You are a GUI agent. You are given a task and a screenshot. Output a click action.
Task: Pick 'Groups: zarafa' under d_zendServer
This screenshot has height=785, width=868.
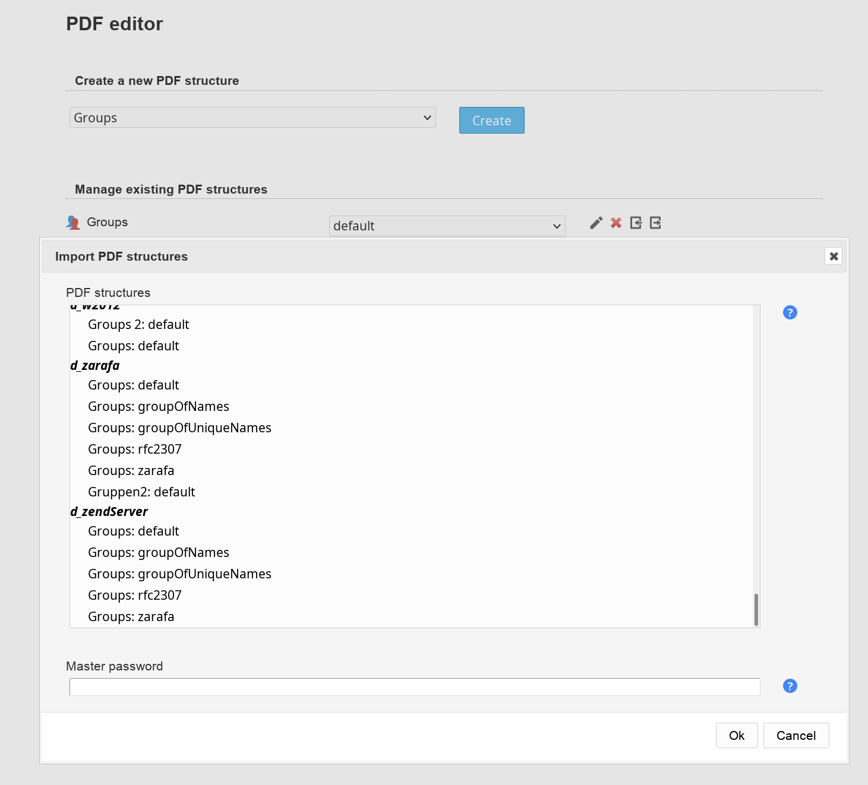[x=131, y=617]
